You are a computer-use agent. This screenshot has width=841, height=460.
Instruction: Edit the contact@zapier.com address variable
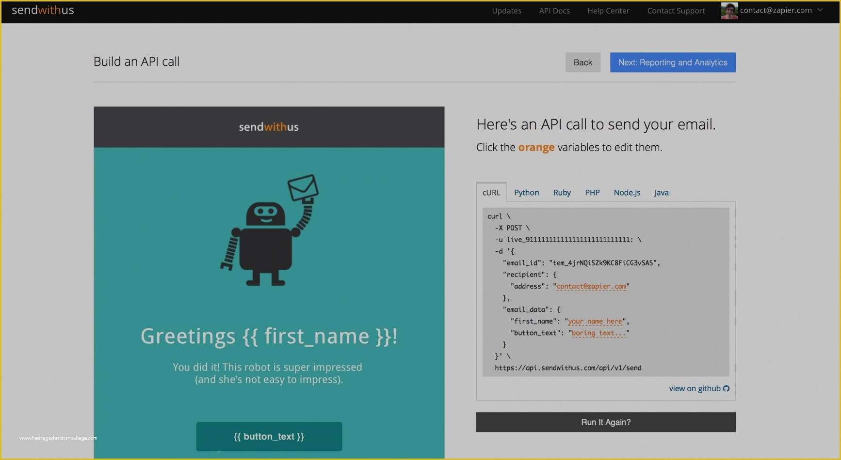point(591,287)
